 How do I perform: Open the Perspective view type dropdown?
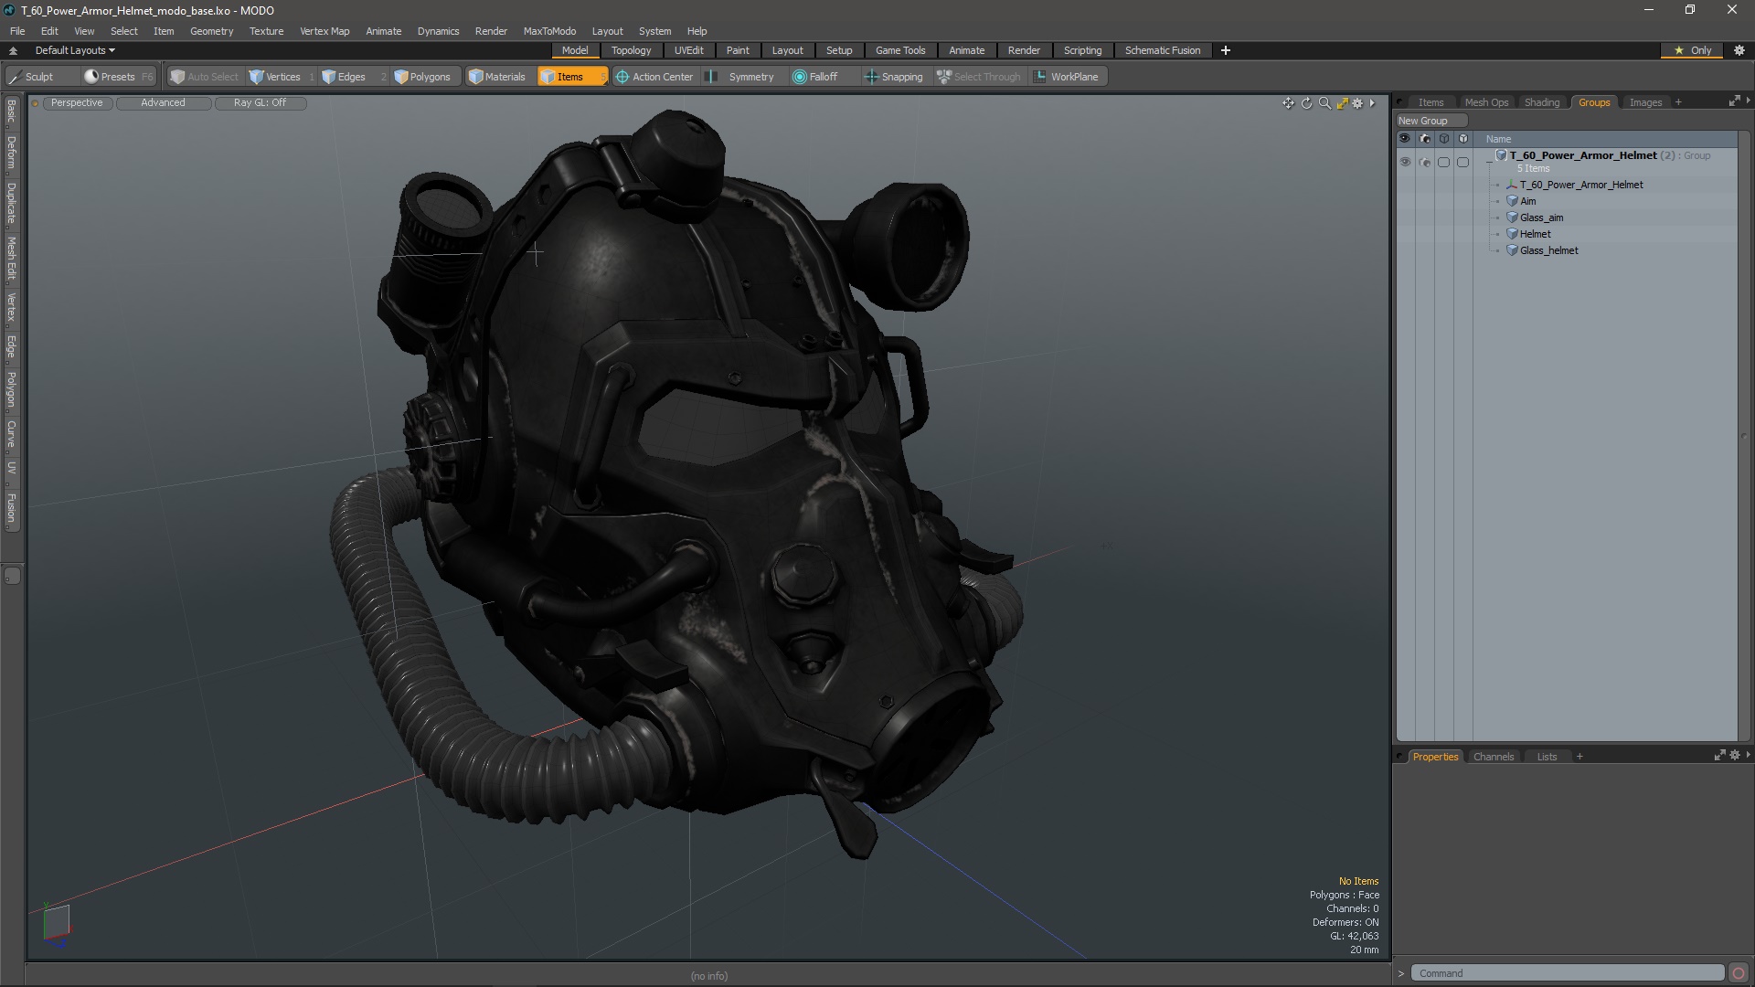click(x=77, y=103)
